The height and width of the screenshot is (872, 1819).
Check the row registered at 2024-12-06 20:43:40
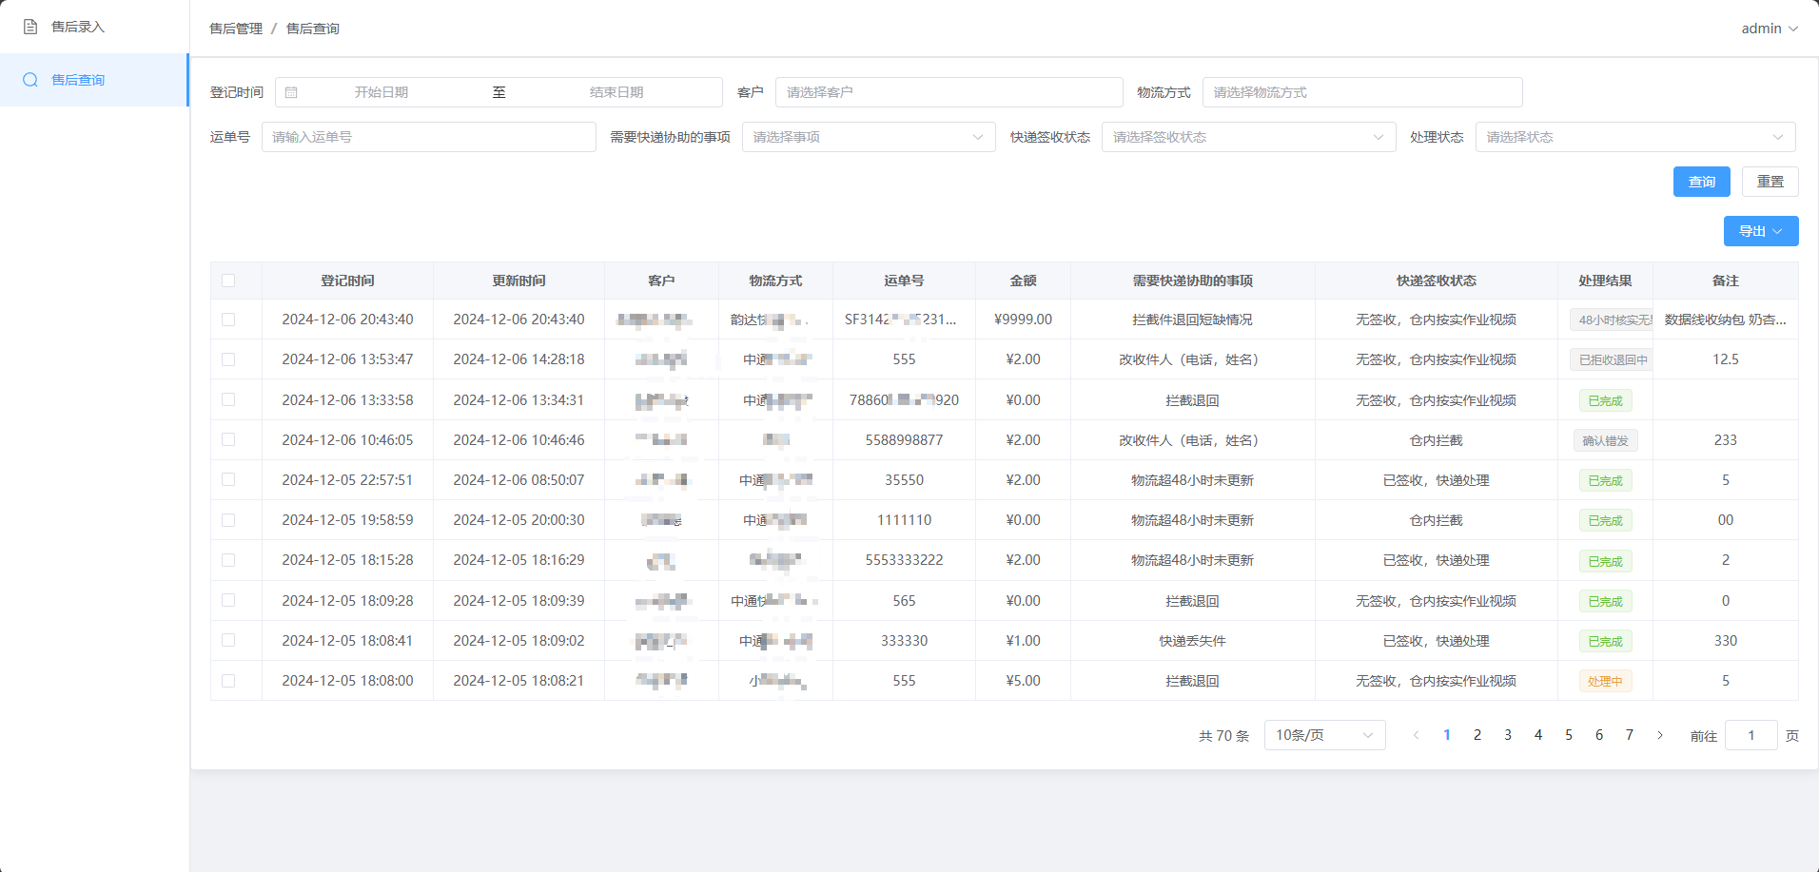click(228, 320)
